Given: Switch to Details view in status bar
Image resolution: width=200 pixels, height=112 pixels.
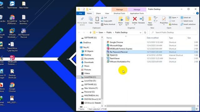Looking at the screenshot, I should (x=193, y=109).
